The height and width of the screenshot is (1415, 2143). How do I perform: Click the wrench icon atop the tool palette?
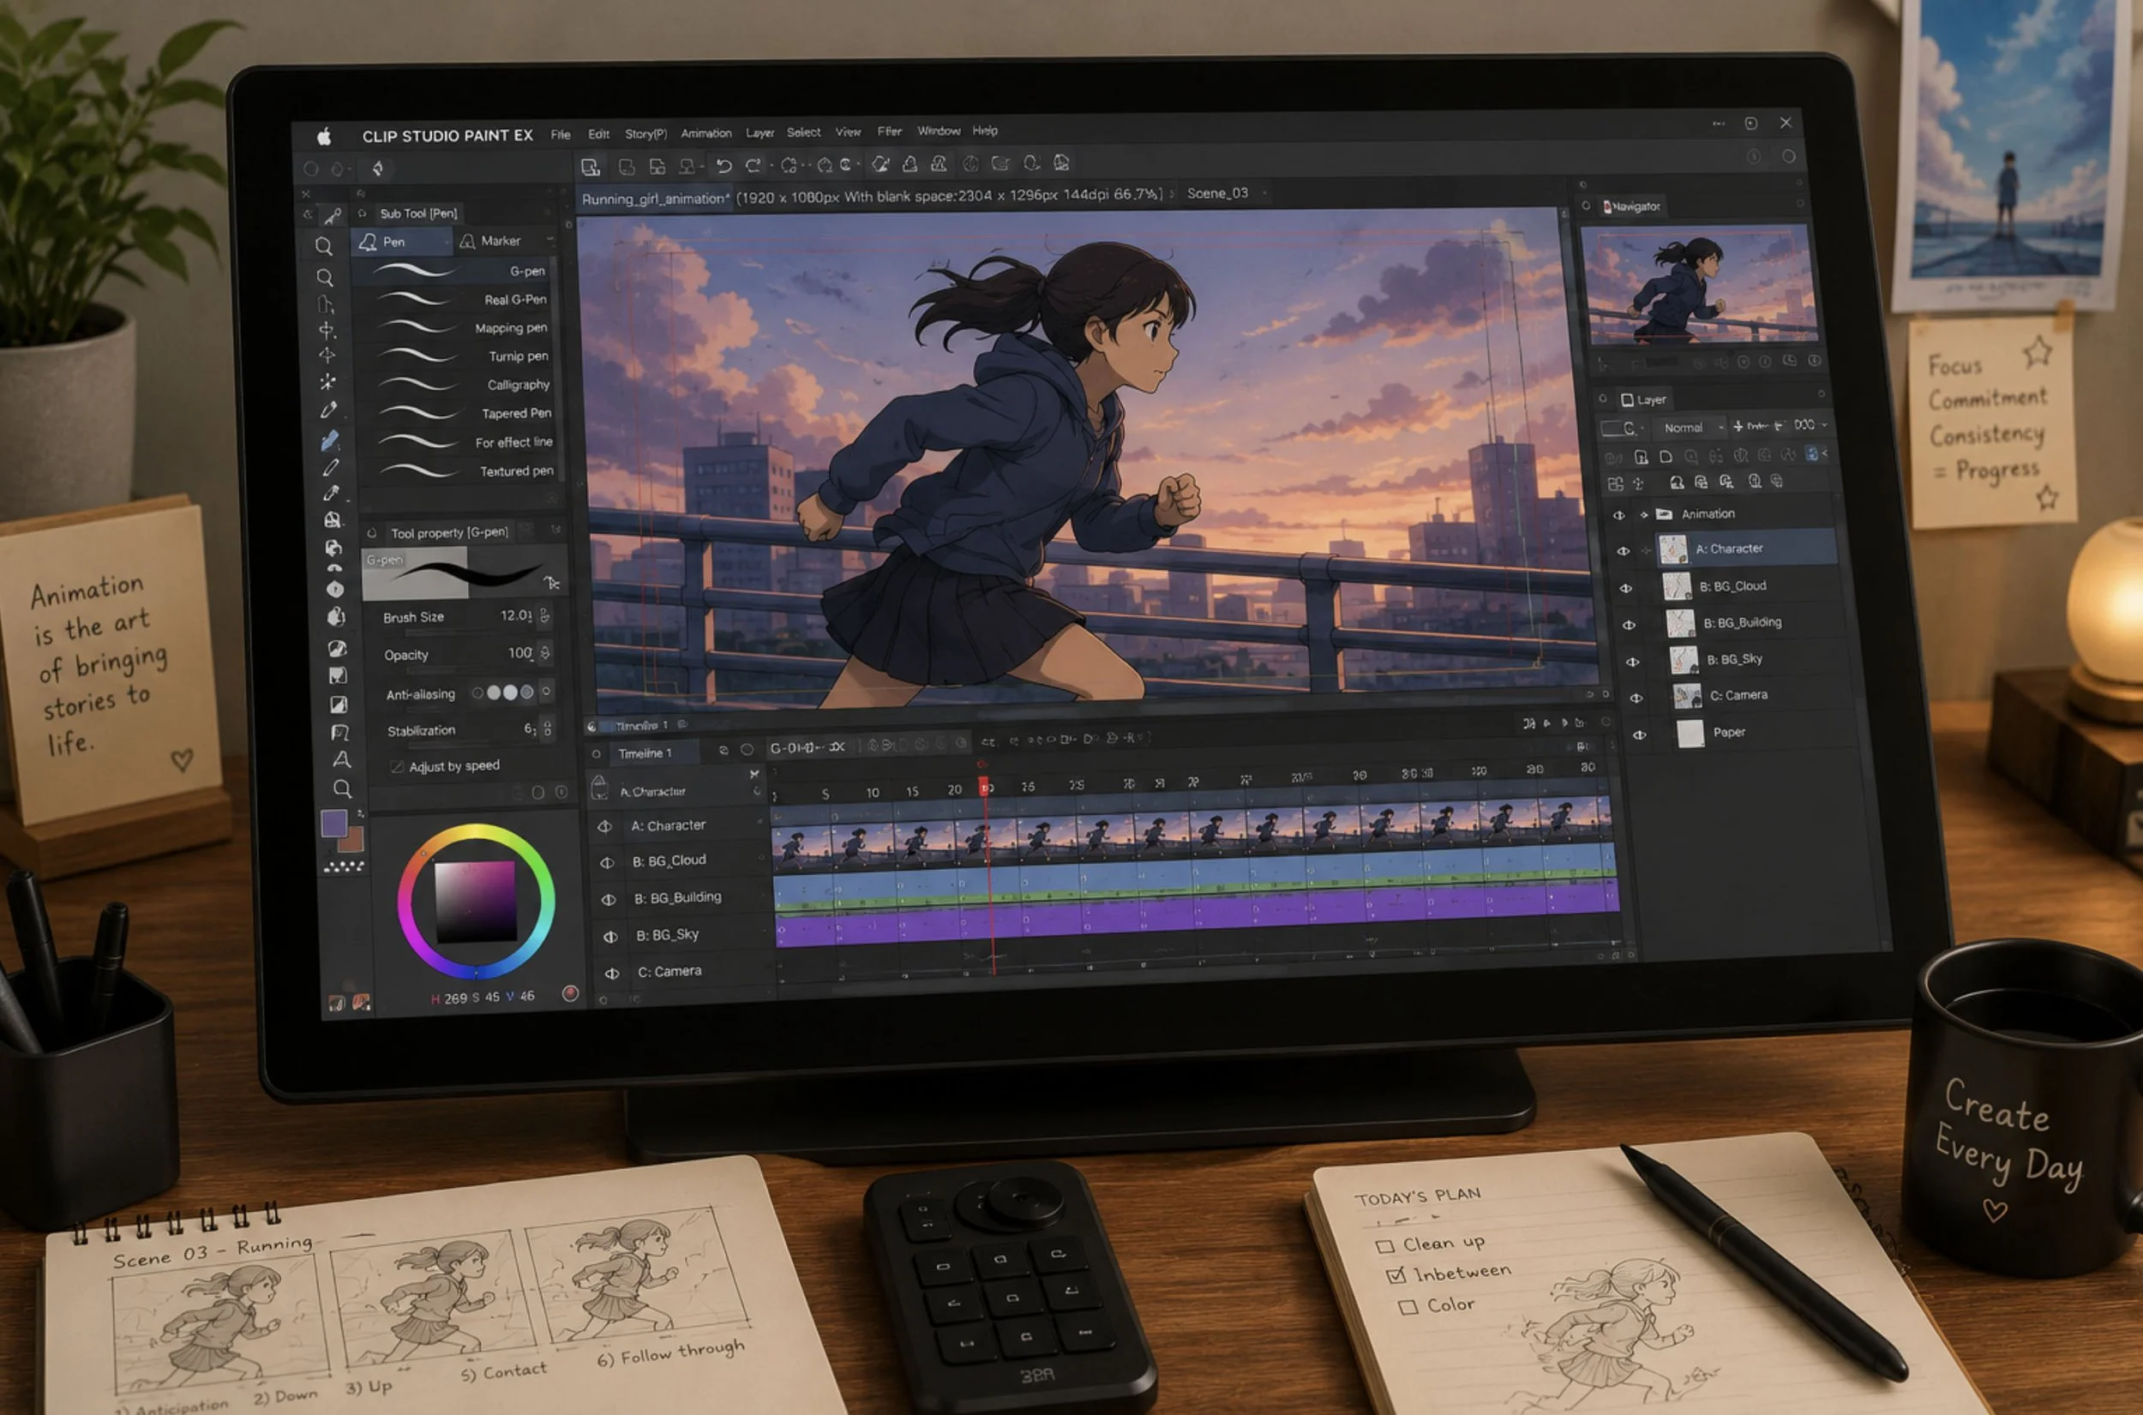[333, 215]
